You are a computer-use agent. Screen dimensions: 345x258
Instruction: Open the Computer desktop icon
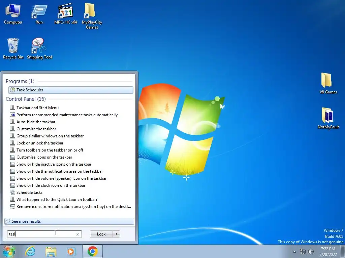tap(13, 14)
